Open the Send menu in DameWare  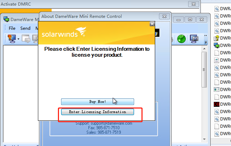(x=25, y=28)
